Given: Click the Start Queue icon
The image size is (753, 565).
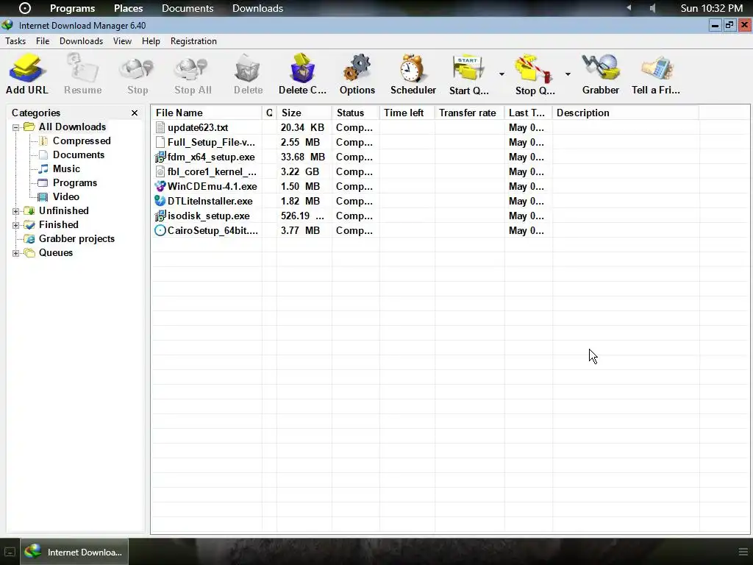Looking at the screenshot, I should 468,68.
